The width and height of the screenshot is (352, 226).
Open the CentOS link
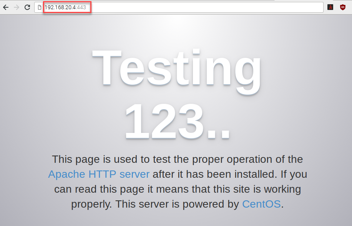[x=261, y=204]
